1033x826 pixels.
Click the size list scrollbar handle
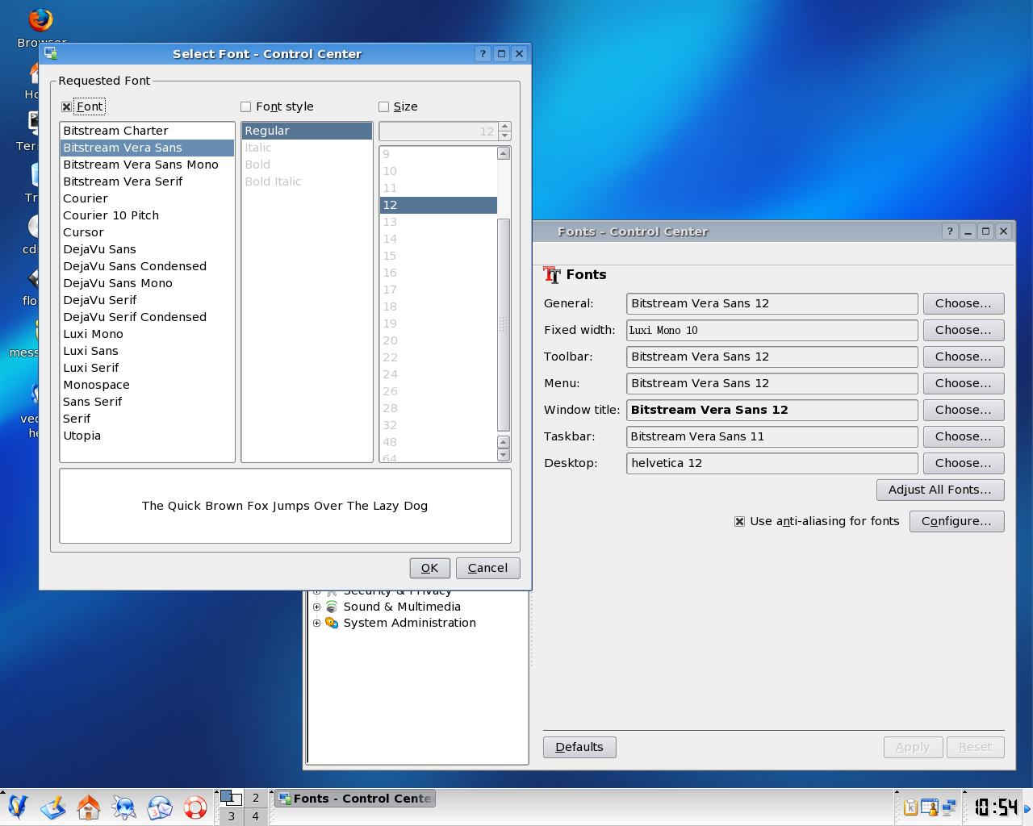click(x=504, y=324)
